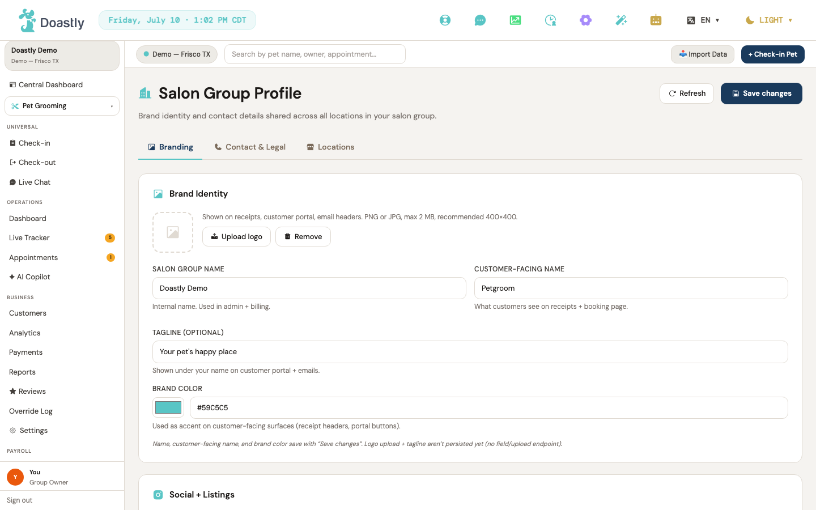Open Reports in sidebar
Image resolution: width=816 pixels, height=510 pixels.
coord(62,372)
